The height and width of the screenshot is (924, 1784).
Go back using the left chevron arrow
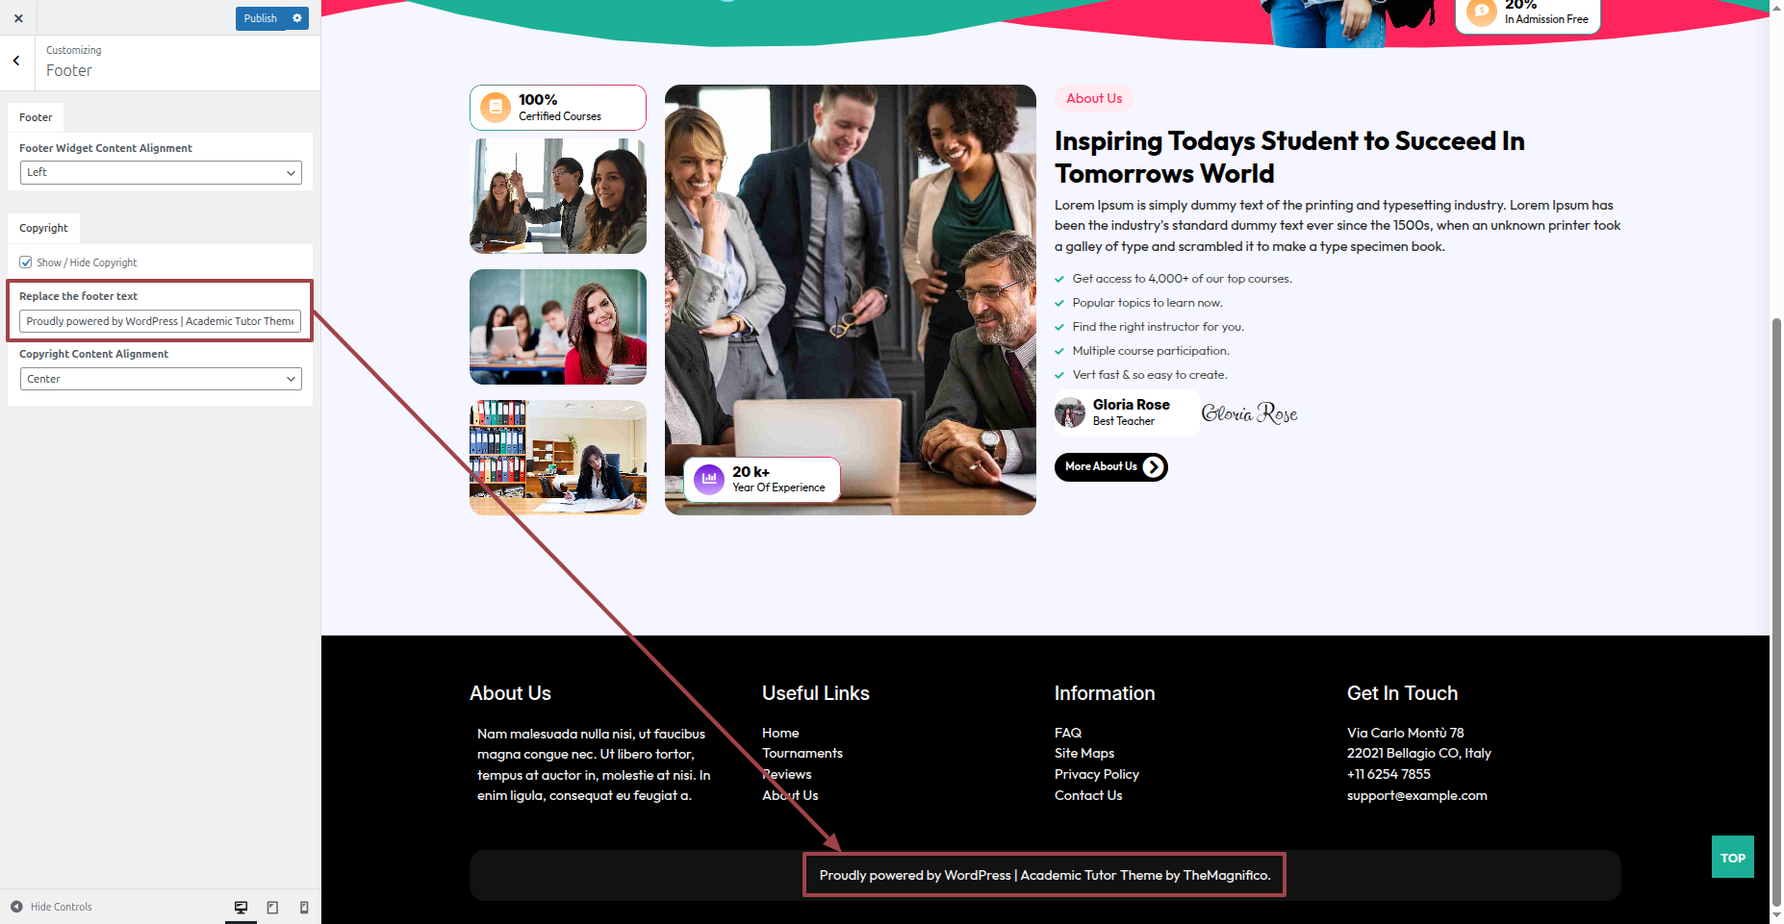click(16, 61)
